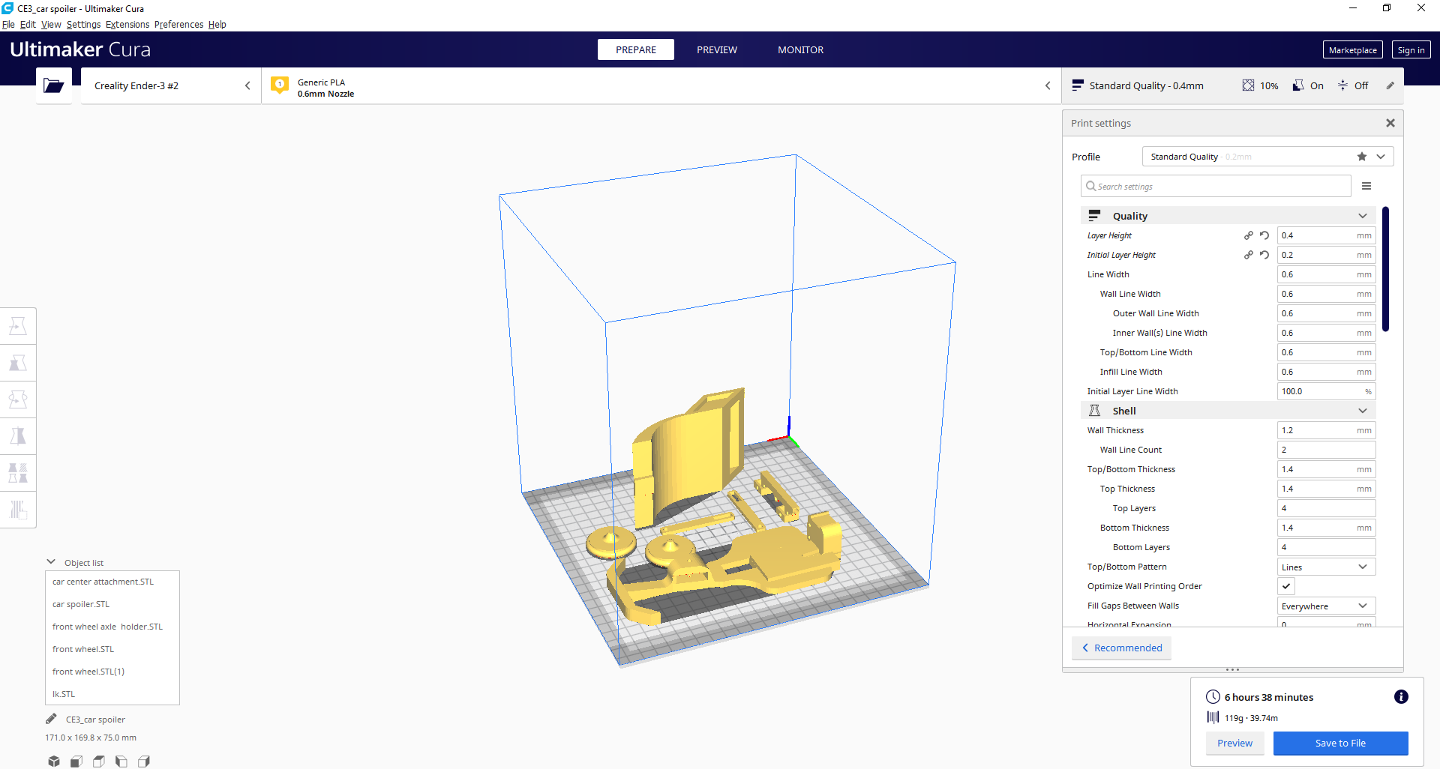Select the Rotate tool in left toolbar
This screenshot has height=769, width=1440.
point(18,399)
